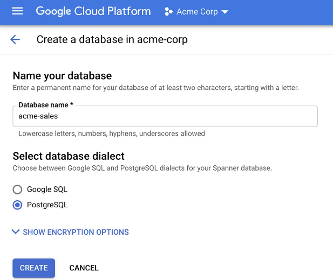The image size is (333, 280).
Task: Click the acme-sales text in name field
Action: coord(38,116)
